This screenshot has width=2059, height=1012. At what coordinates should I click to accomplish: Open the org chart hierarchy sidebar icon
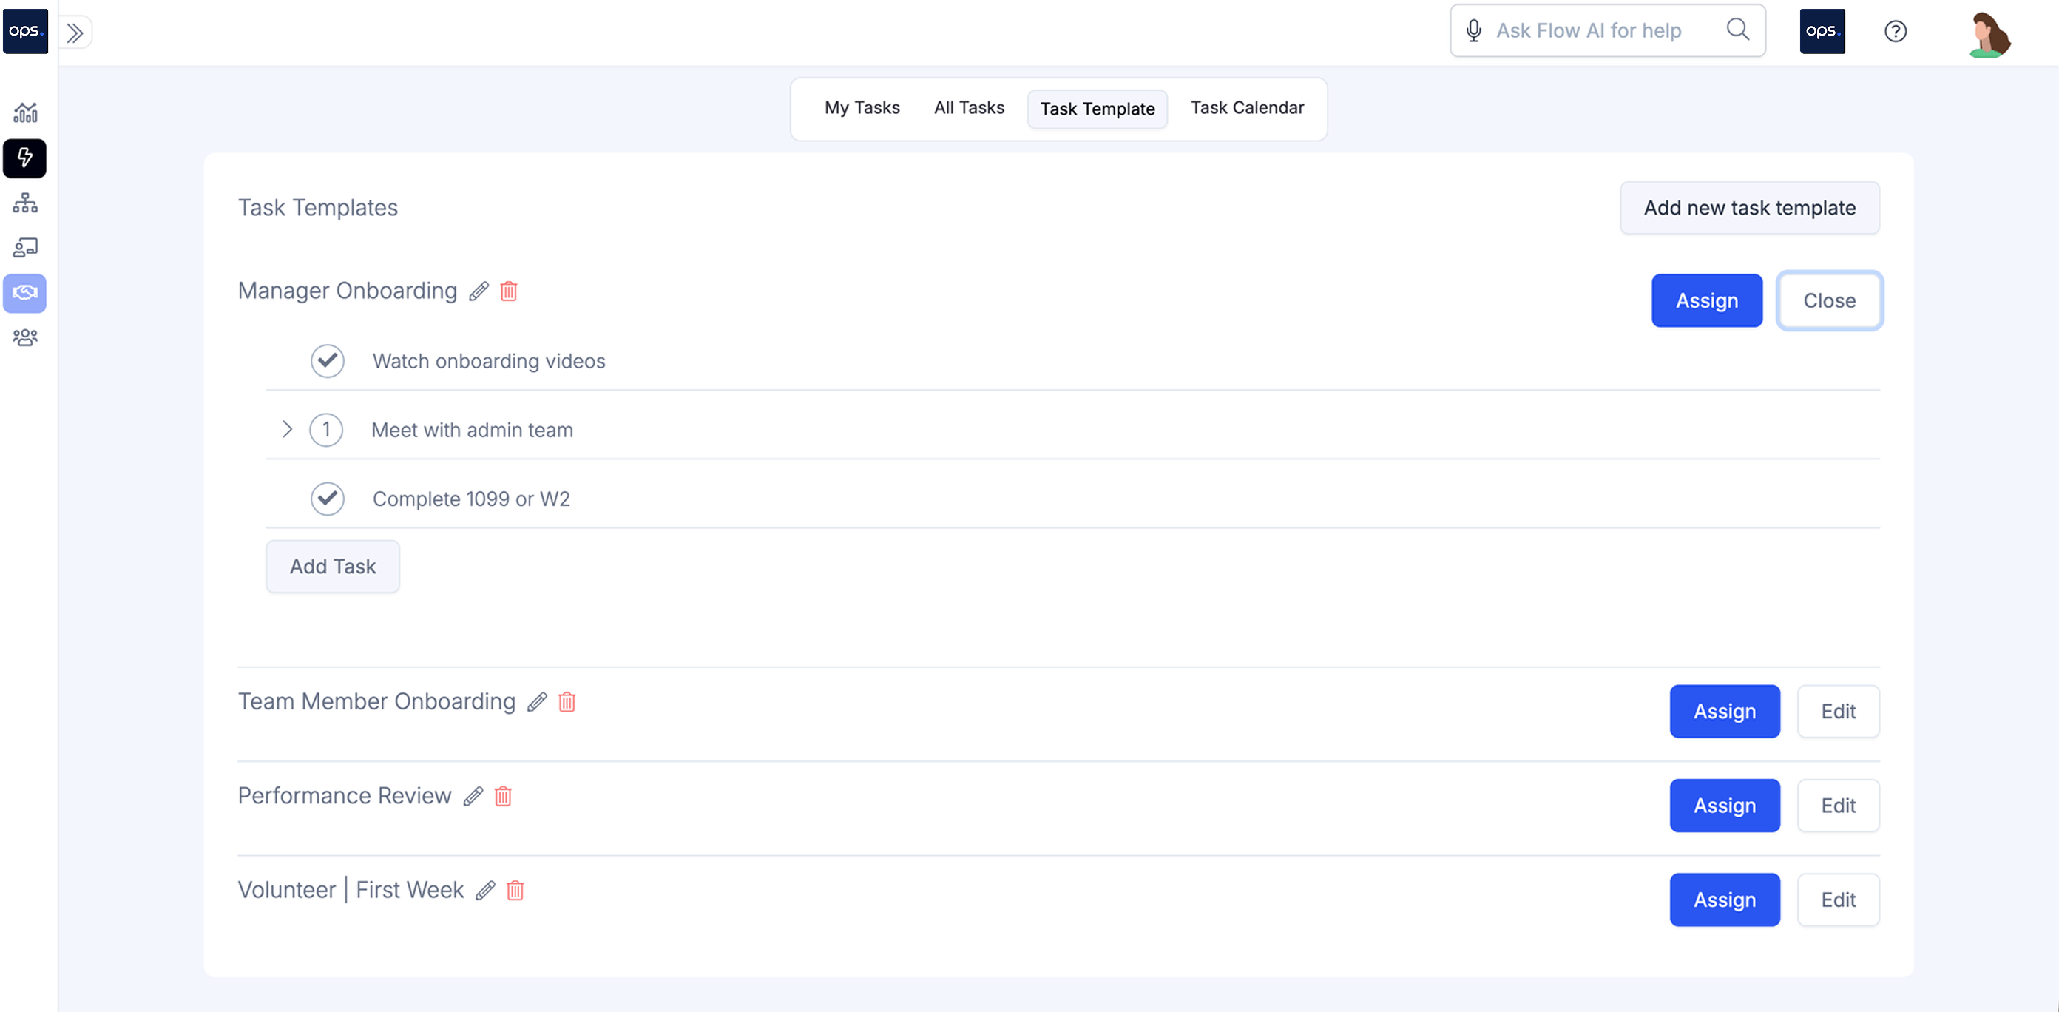point(25,203)
